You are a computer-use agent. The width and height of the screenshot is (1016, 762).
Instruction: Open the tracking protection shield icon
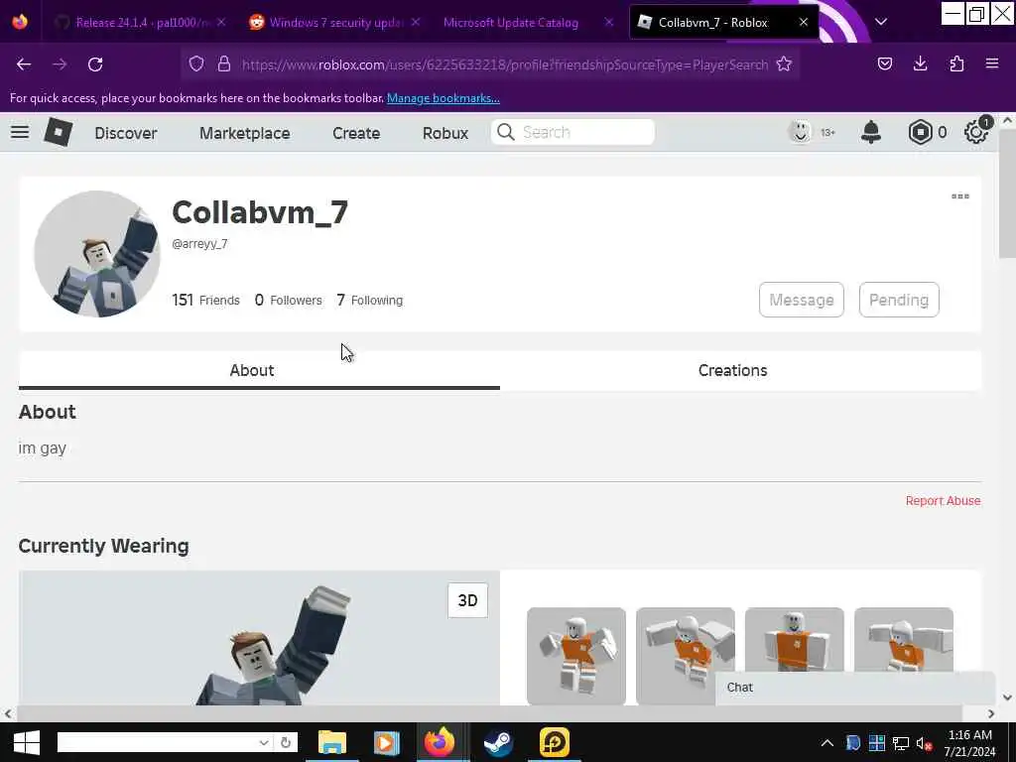196,64
